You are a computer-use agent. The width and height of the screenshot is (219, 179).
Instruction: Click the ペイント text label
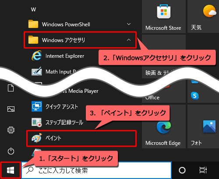[x=53, y=138]
